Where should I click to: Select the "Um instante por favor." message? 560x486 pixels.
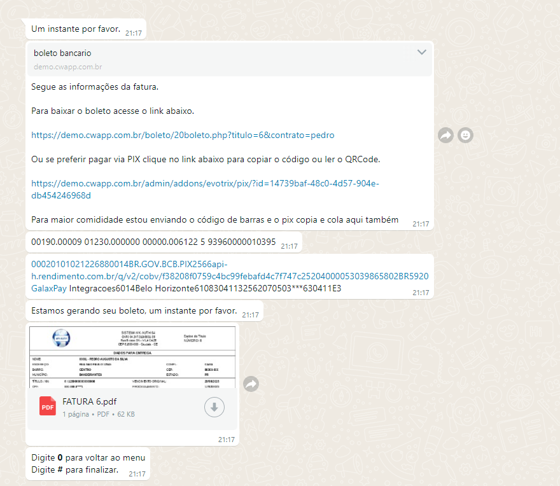(x=75, y=29)
